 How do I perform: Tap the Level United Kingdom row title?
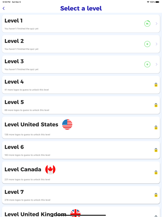[35, 214]
